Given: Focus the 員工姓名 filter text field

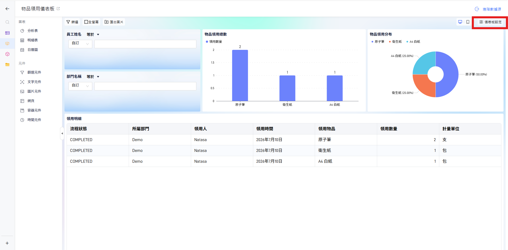Looking at the screenshot, I should 145,44.
